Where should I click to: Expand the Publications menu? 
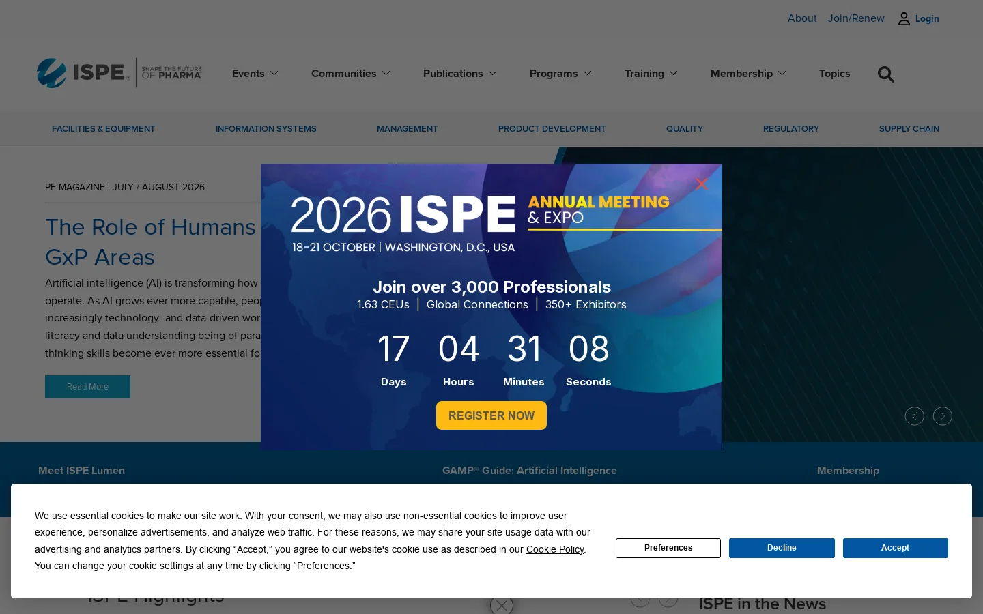click(x=460, y=74)
